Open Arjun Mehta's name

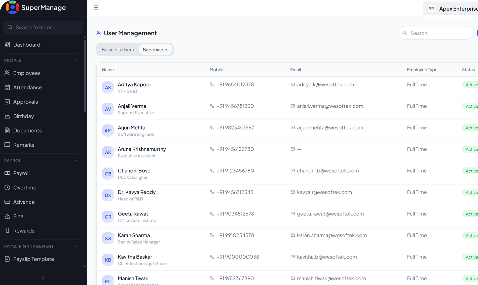click(x=131, y=128)
